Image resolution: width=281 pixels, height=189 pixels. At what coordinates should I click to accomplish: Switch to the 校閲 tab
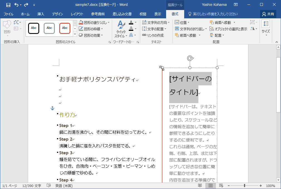click(143, 14)
